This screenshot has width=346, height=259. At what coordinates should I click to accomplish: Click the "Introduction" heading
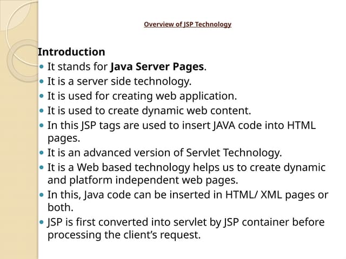click(71, 52)
